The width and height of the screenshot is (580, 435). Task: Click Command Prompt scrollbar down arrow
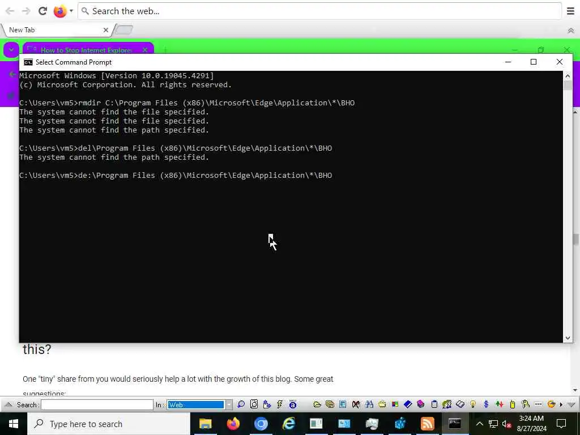[x=568, y=338]
